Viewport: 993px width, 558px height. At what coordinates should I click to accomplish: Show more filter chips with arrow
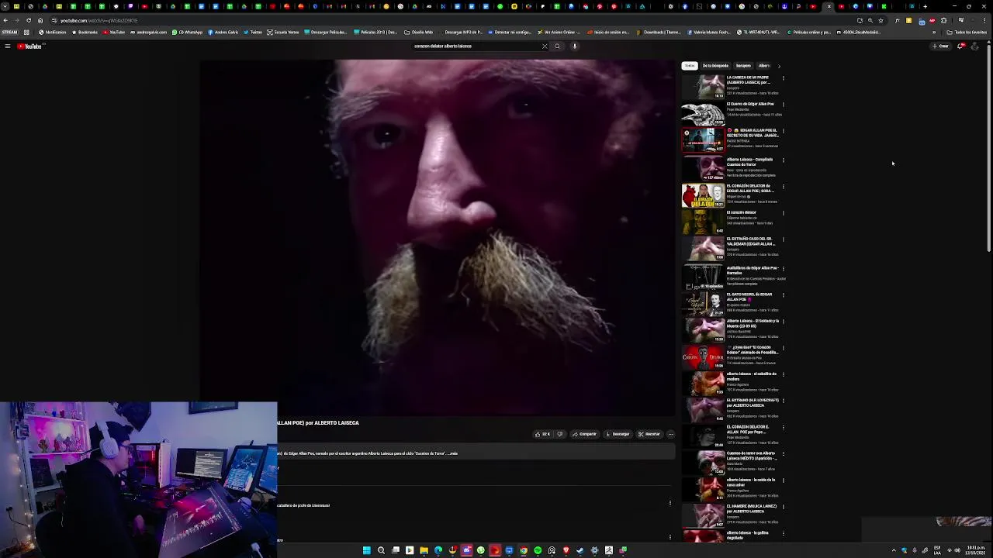[779, 66]
